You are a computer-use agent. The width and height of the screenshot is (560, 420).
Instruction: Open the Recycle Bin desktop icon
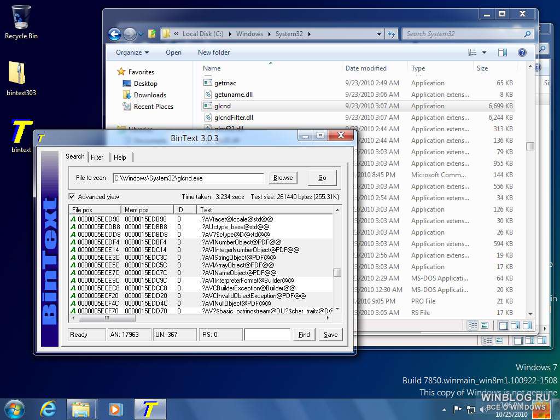click(21, 17)
